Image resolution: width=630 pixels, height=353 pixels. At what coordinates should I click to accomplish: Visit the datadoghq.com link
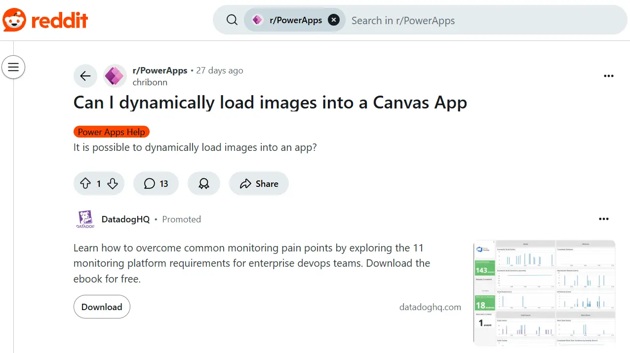point(430,307)
